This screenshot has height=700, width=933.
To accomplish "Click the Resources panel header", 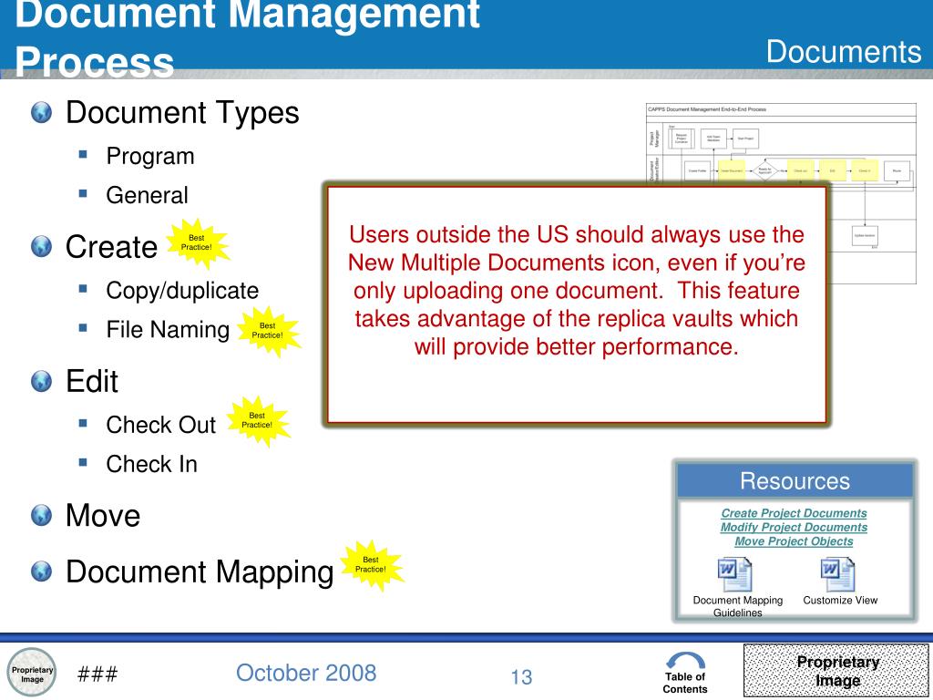I will [x=795, y=481].
